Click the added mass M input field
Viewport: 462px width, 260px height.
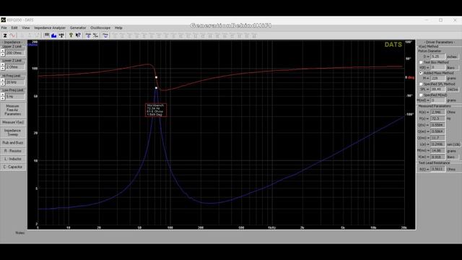tap(437, 79)
